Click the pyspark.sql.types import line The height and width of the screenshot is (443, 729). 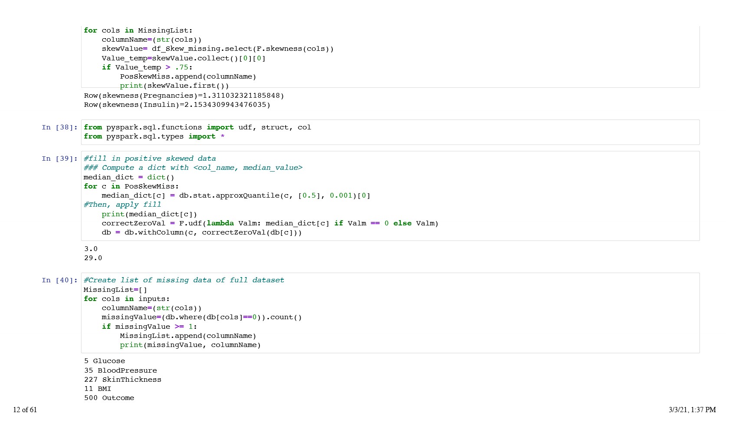(154, 136)
